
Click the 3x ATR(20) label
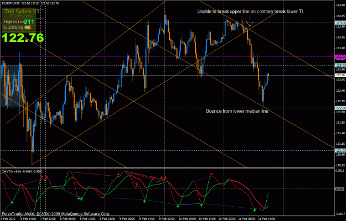[13, 28]
